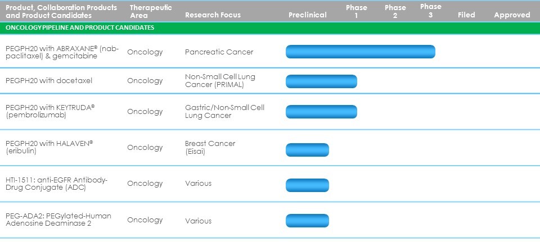
Task: Click the HALAVEN eribulin progress bar
Action: [x=307, y=150]
